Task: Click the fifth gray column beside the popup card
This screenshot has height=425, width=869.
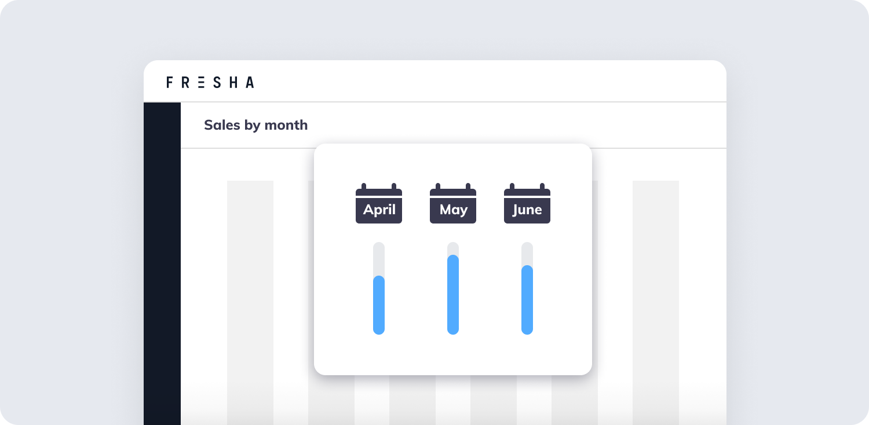Action: click(575, 400)
